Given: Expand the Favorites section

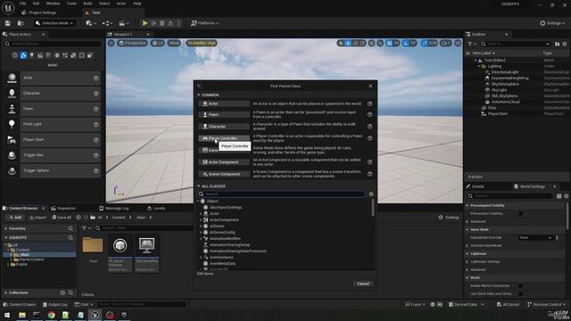Looking at the screenshot, I should click(x=6, y=228).
